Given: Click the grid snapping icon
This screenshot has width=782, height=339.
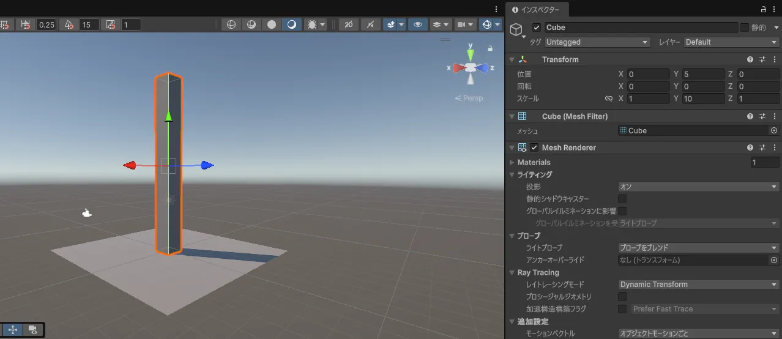Looking at the screenshot, I should pyautogui.click(x=4, y=24).
